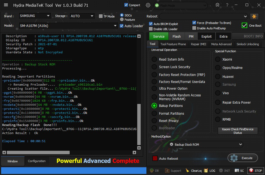Open the Flash Mode dropdown

pyautogui.click(x=180, y=6)
